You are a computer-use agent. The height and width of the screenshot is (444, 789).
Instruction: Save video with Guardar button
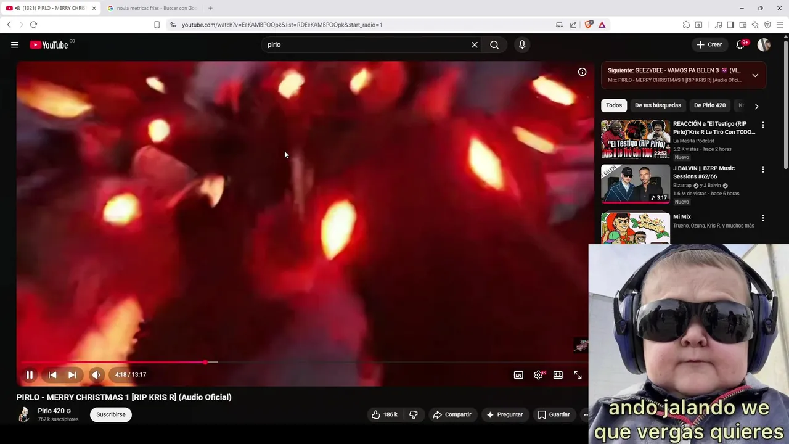pyautogui.click(x=554, y=414)
